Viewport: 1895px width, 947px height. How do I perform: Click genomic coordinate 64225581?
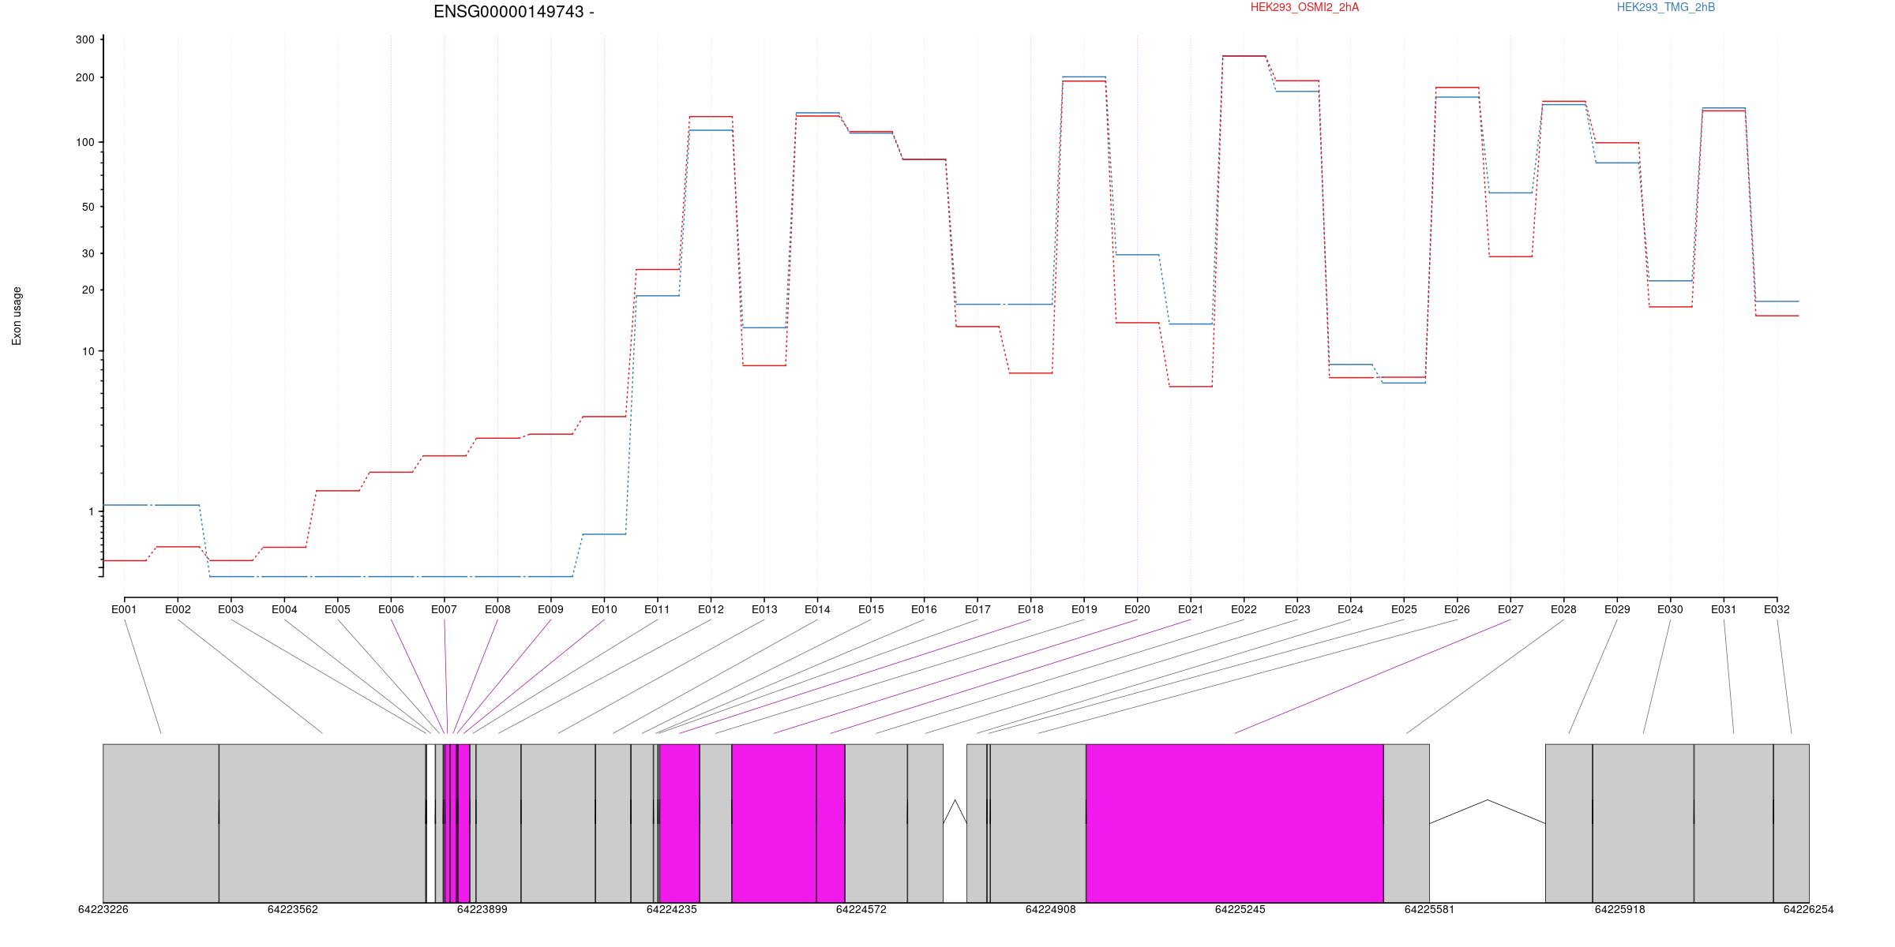pyautogui.click(x=1430, y=909)
